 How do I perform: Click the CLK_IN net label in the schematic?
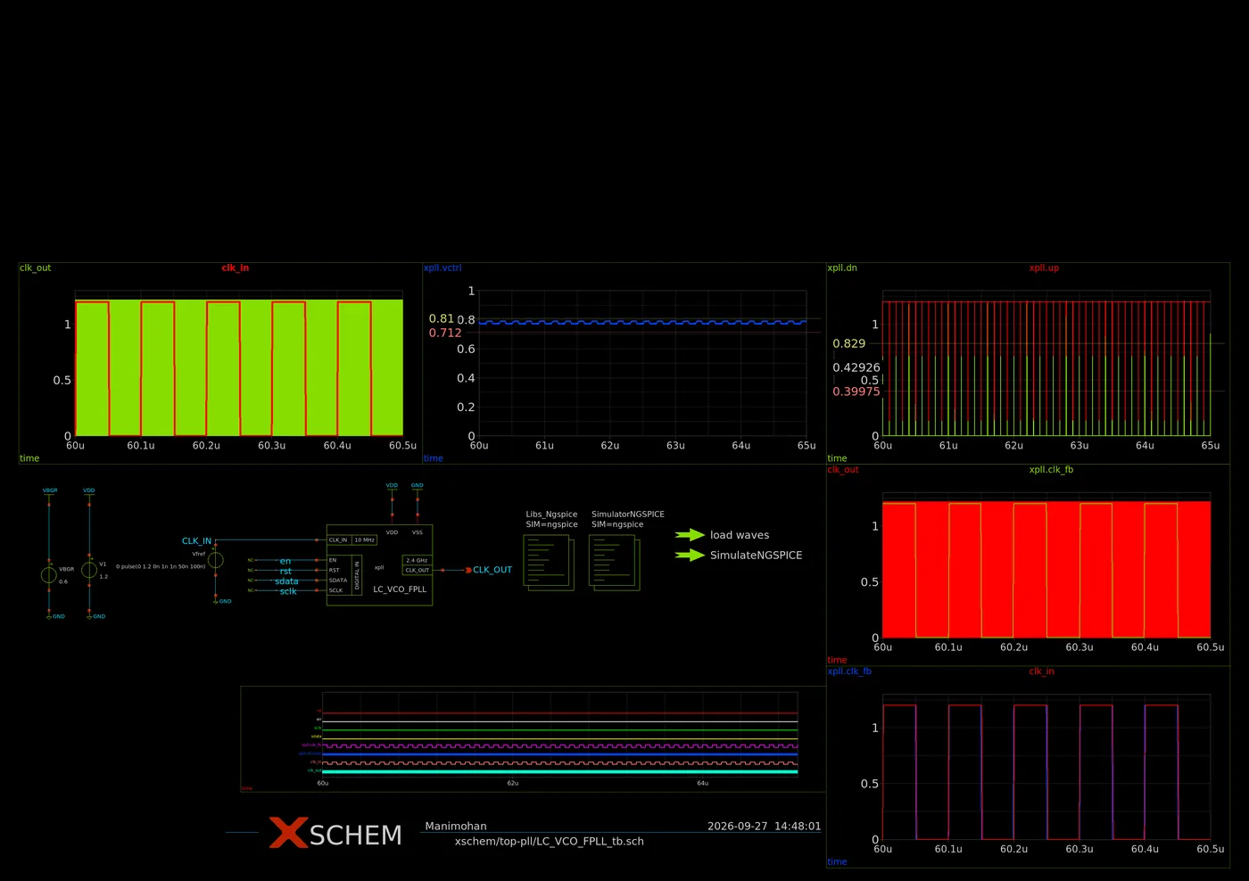[x=196, y=541]
